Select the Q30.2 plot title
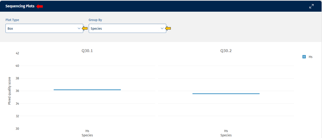This screenshot has height=138, width=322. point(226,51)
